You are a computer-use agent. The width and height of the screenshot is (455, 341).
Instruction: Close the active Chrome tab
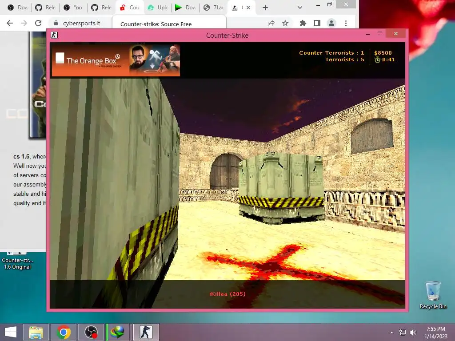click(248, 8)
